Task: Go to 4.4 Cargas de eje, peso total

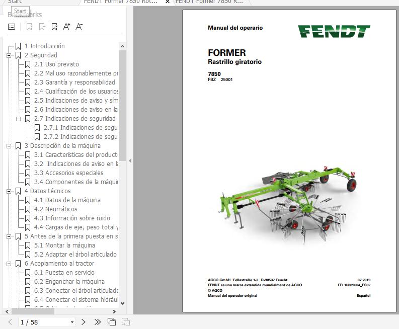Action: click(76, 227)
